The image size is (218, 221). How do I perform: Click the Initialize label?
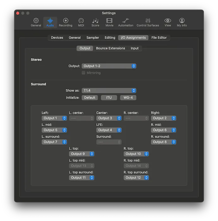(73, 98)
